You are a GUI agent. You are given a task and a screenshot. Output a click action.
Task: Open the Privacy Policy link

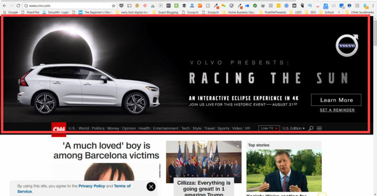point(91,186)
